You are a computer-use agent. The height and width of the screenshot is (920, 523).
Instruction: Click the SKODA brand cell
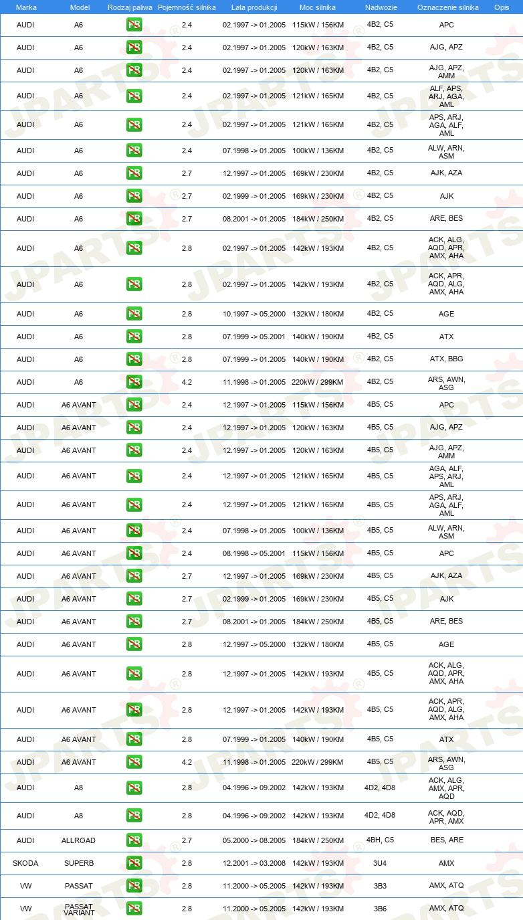[x=25, y=863]
